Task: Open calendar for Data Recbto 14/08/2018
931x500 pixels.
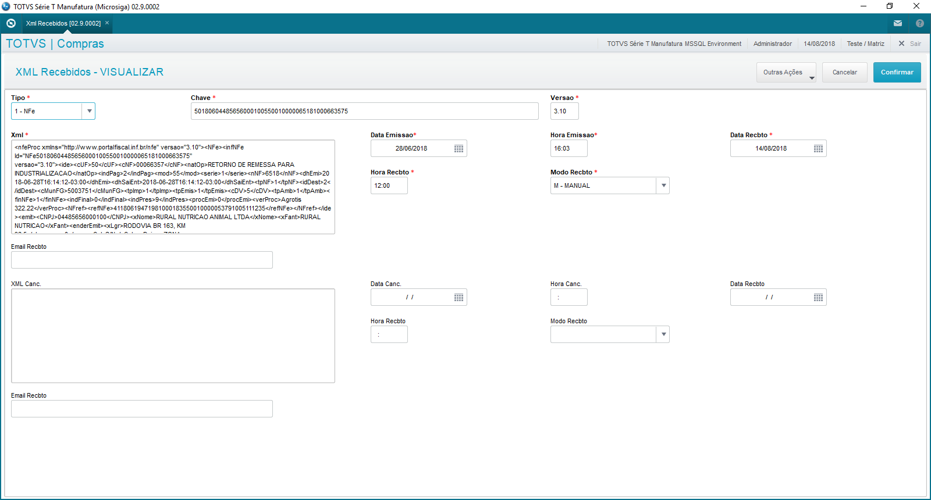Action: [818, 149]
